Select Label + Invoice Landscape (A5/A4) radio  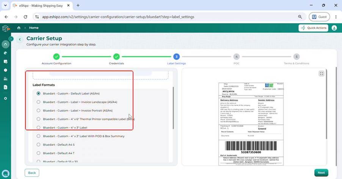(x=38, y=102)
